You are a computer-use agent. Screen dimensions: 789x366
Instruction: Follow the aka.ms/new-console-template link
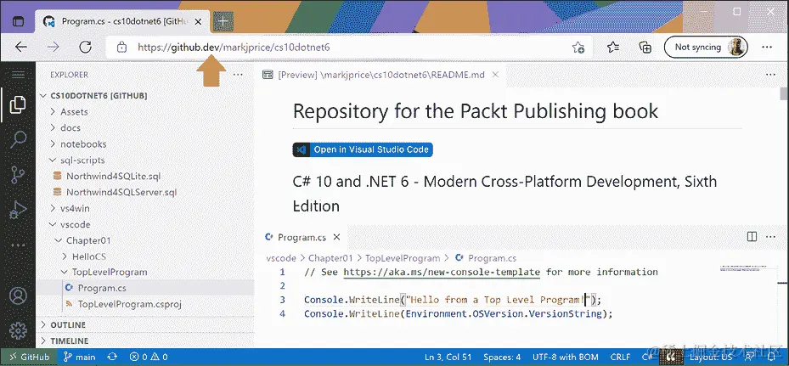[442, 272]
